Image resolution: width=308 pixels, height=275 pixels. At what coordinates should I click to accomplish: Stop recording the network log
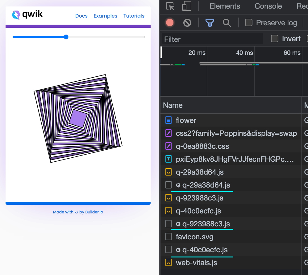coord(170,22)
